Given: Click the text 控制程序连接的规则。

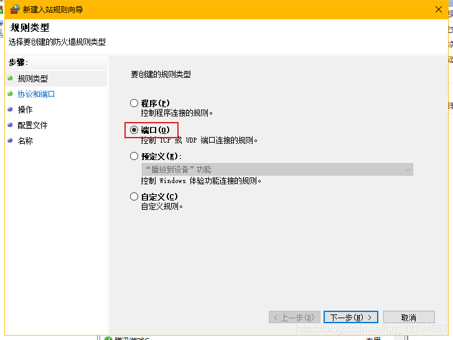Looking at the screenshot, I should click(177, 113).
